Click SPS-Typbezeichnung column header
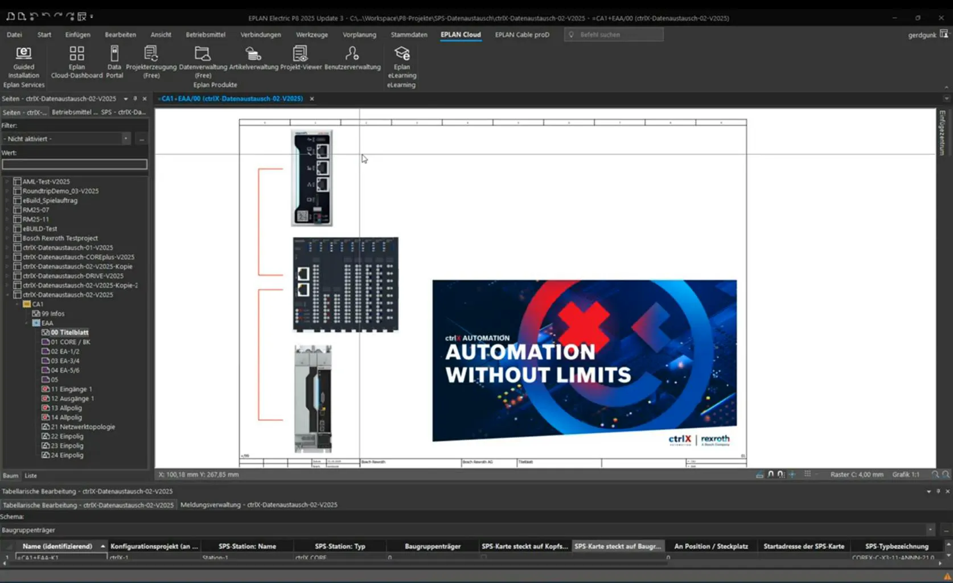 pyautogui.click(x=897, y=546)
